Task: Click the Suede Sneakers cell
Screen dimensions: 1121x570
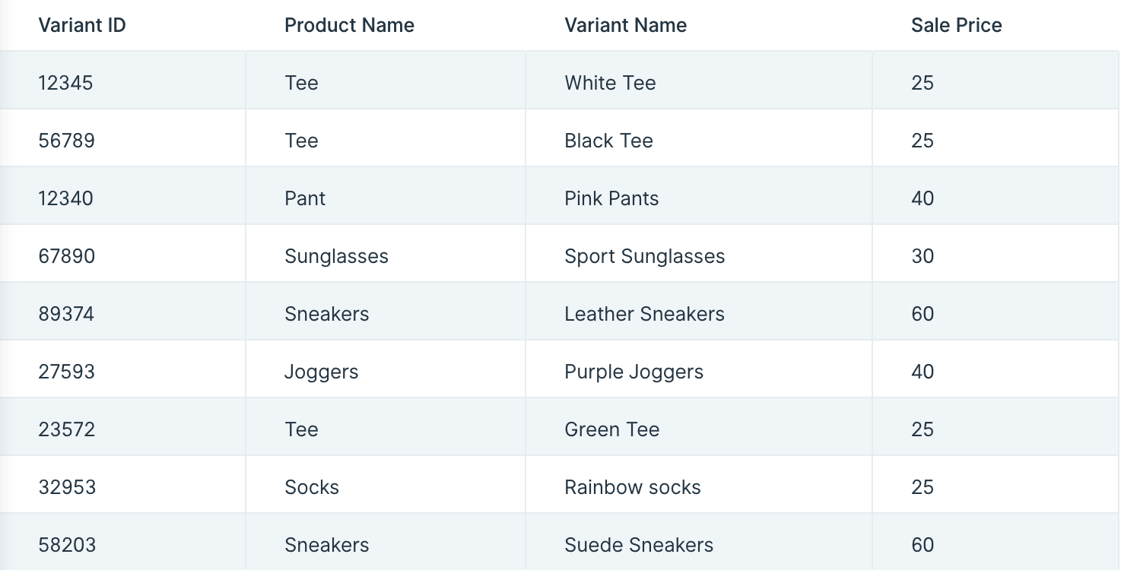Action: (x=699, y=541)
